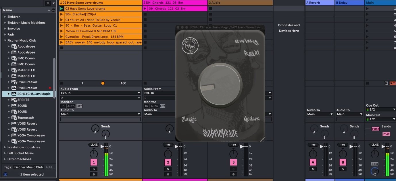
Task: Launch the 90s_CiaoPad[120]-A clip
Action: 61,14
